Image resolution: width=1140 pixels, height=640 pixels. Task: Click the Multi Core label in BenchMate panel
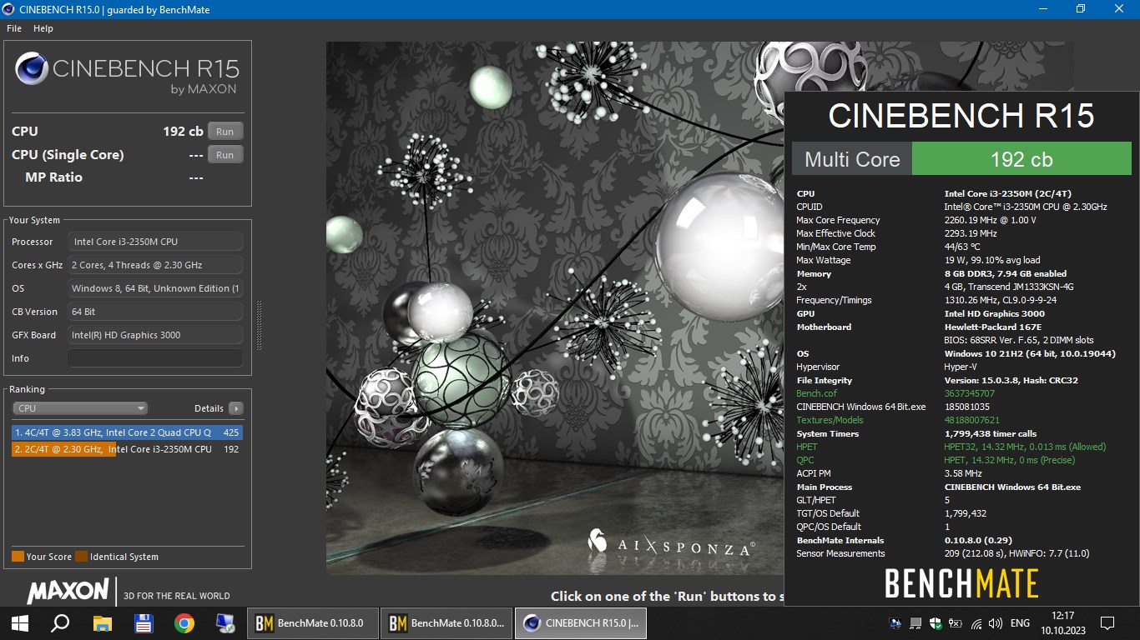pyautogui.click(x=852, y=159)
